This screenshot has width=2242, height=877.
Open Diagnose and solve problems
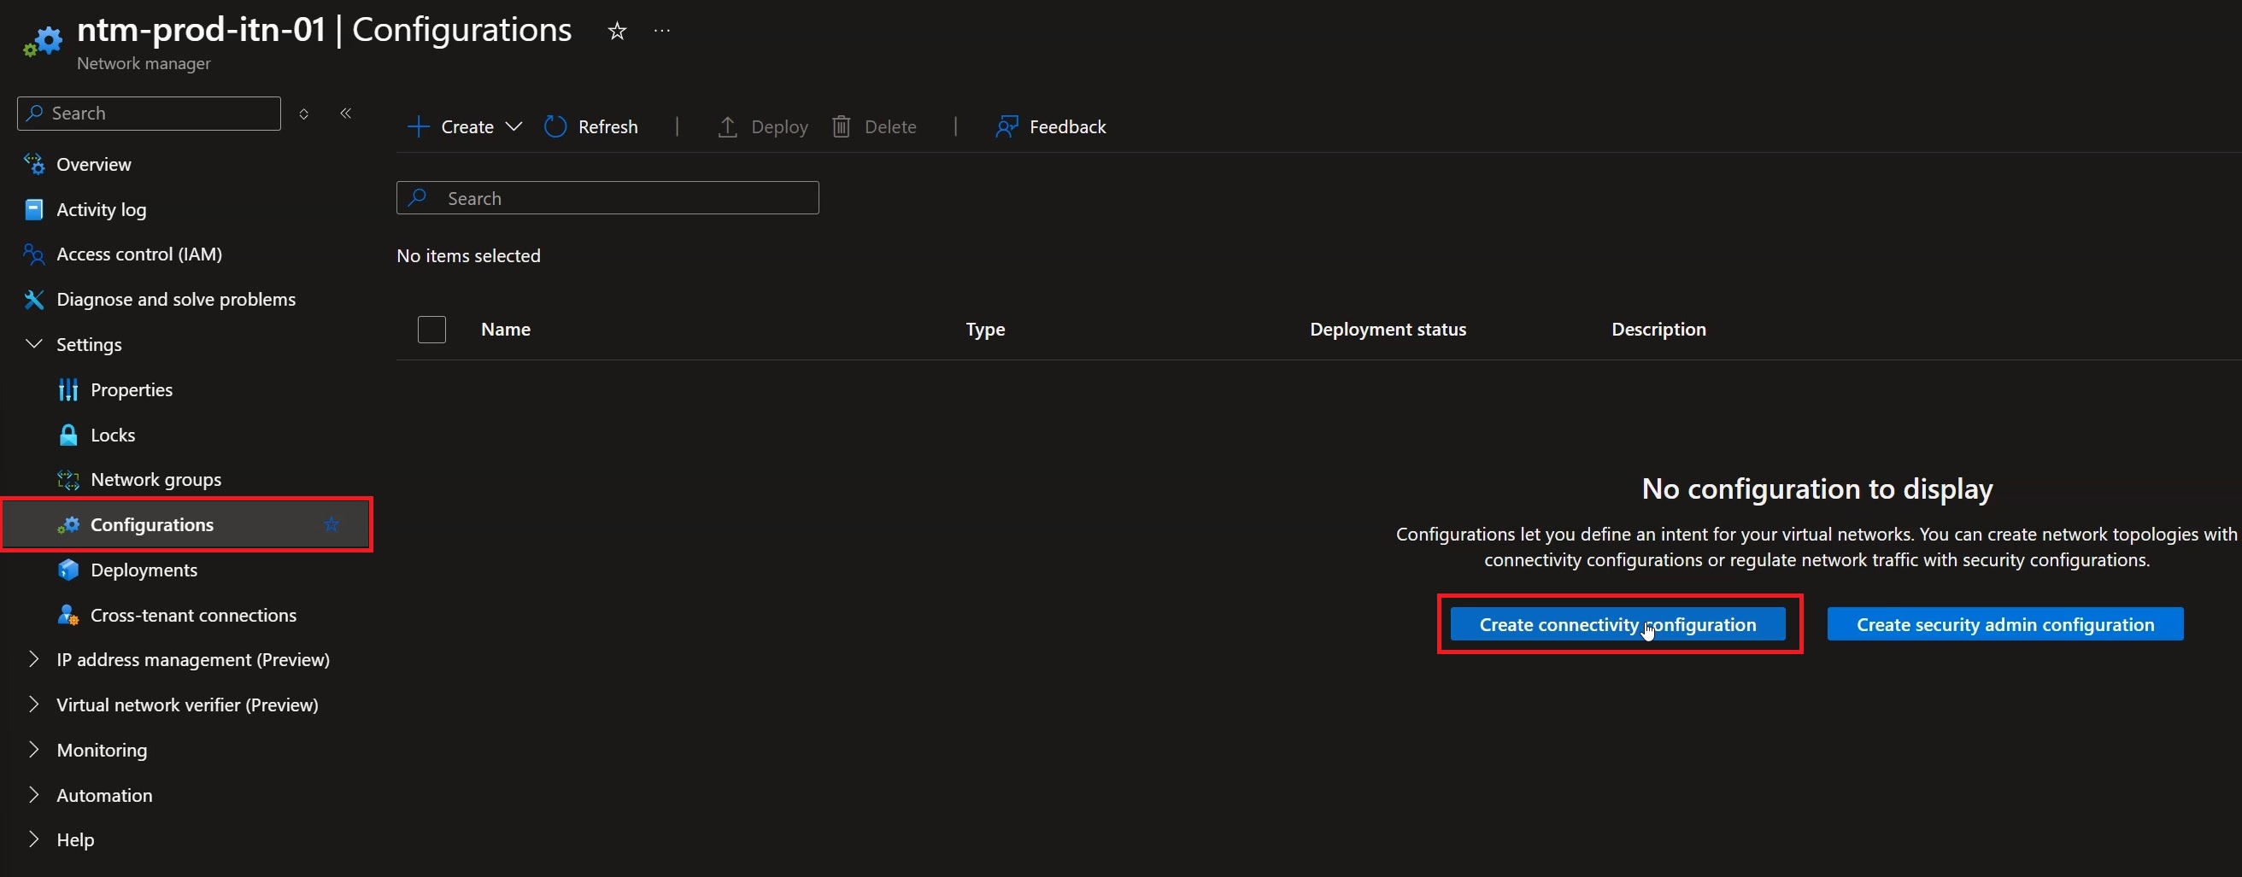176,299
